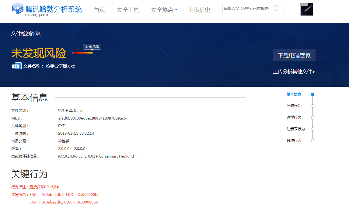The width and height of the screenshot is (349, 205).
Task: Click the 关键行为 section heading
Action: 30,174
